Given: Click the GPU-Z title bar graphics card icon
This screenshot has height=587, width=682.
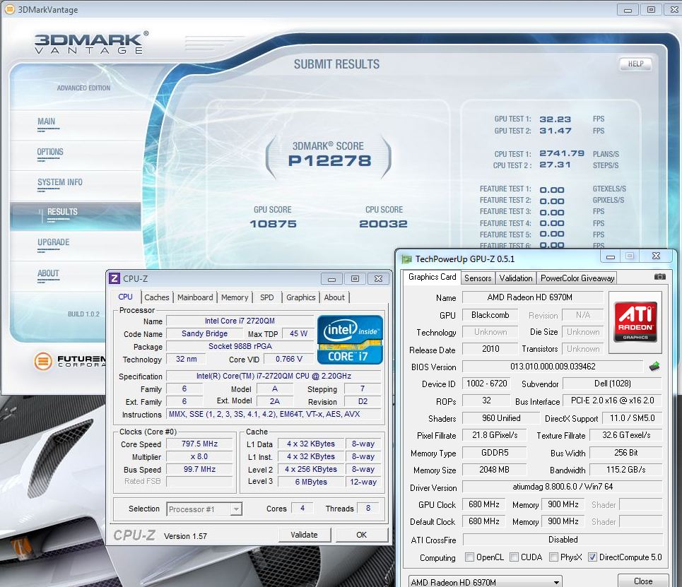Looking at the screenshot, I should (x=406, y=259).
